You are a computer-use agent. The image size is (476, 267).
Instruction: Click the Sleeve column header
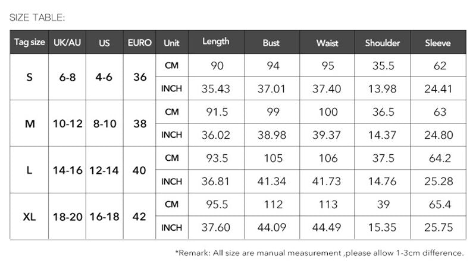439,43
